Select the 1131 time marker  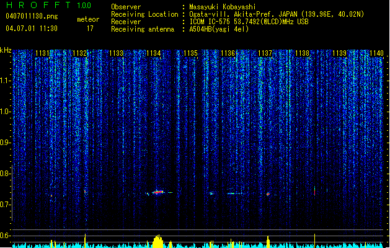pyautogui.click(x=42, y=53)
